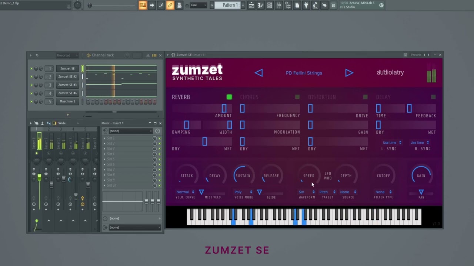
Task: Select Zumzet SE #3 channel selector bar
Action: [83, 85]
